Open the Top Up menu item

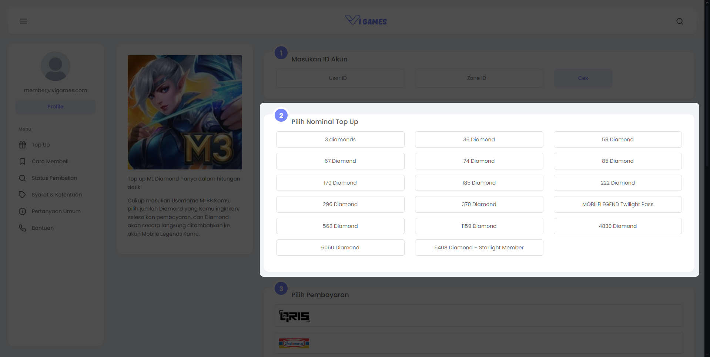click(x=41, y=145)
